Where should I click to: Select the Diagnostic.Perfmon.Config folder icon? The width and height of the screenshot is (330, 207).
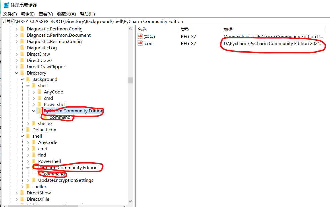[x=22, y=29]
